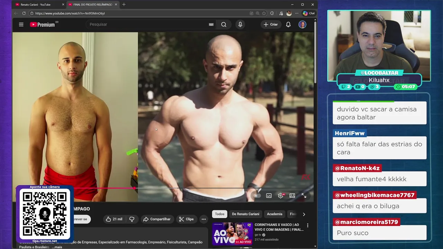Viewport: 443px width, 249px height.
Task: Open browser extensions puzzle icon
Action: 272,13
